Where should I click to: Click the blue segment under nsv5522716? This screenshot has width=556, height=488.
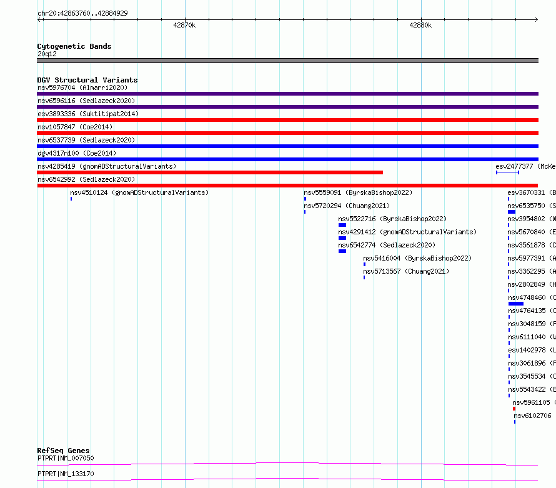click(342, 225)
